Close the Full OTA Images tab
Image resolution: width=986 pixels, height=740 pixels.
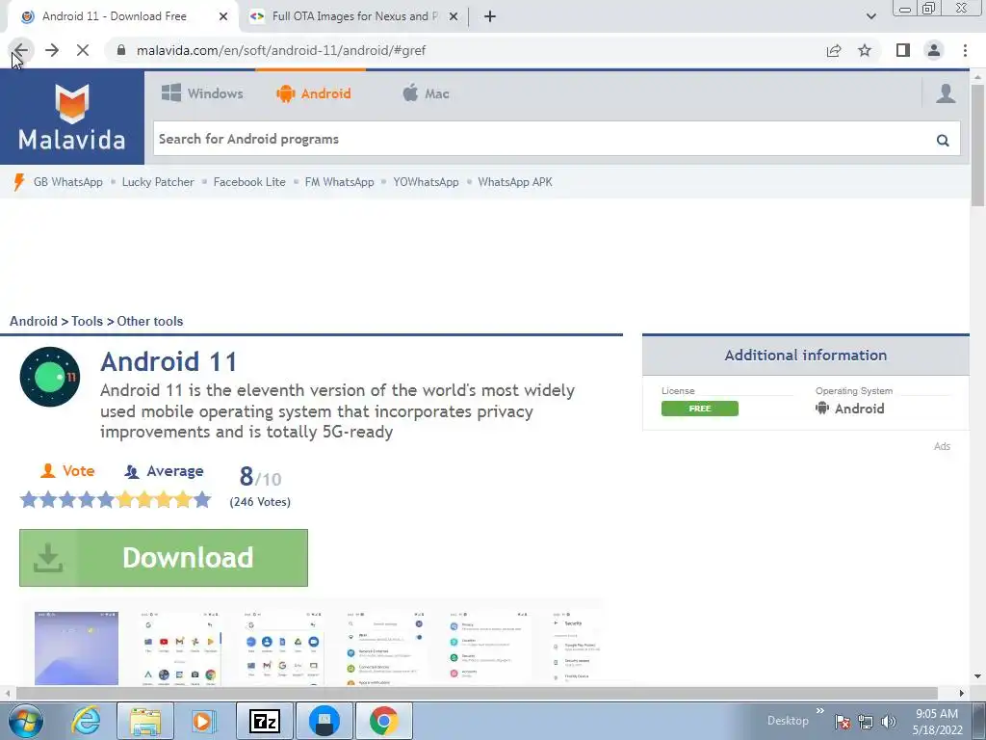(454, 16)
